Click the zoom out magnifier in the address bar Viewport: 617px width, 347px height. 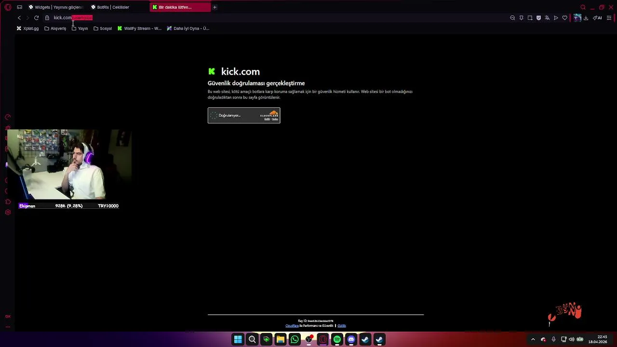tap(512, 18)
